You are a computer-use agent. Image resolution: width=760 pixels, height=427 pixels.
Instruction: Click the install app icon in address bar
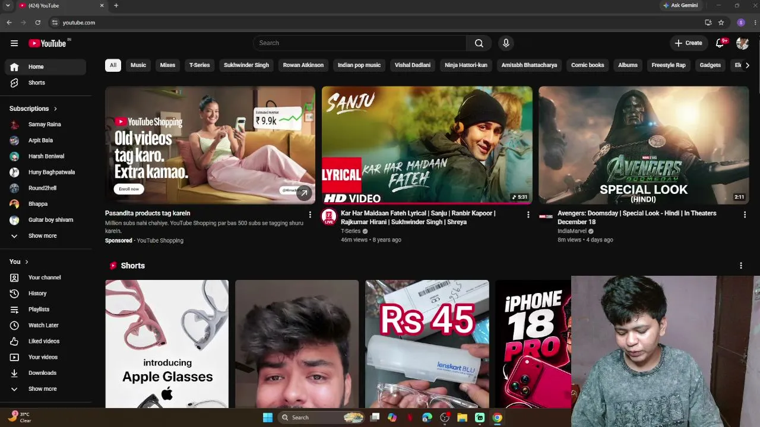708,23
